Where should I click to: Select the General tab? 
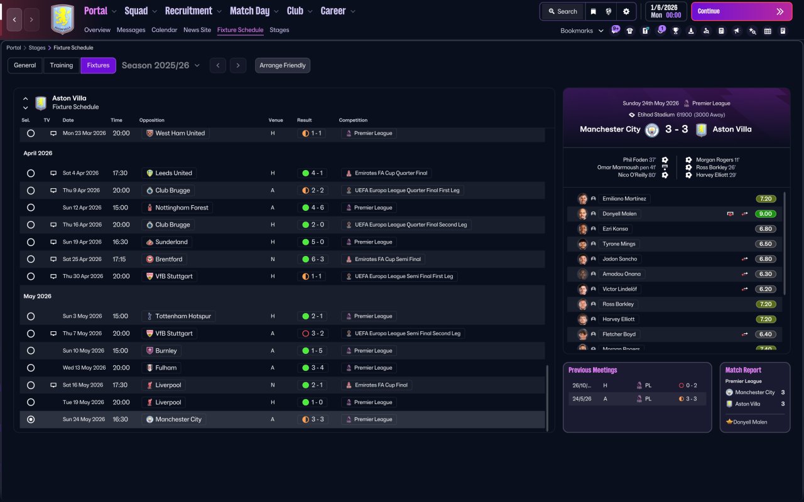[x=25, y=65]
